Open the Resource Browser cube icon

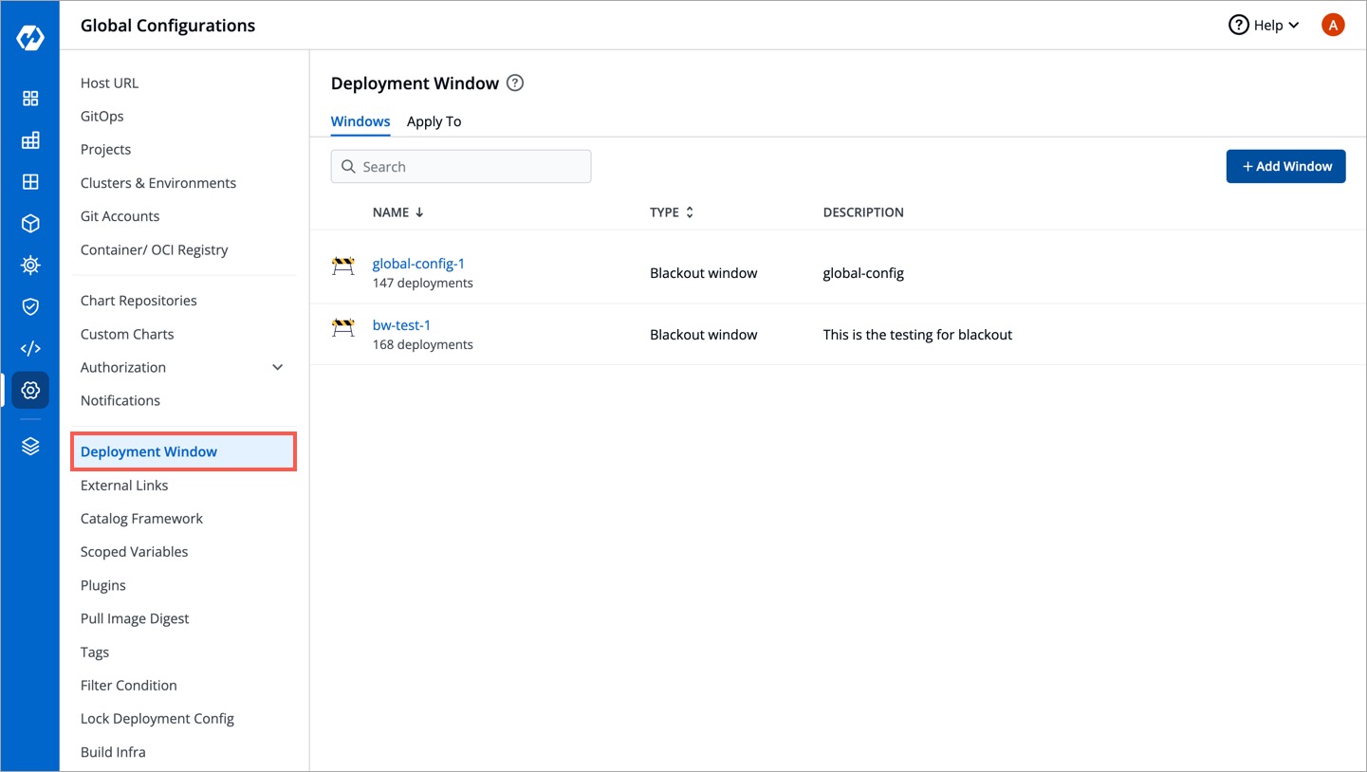30,223
